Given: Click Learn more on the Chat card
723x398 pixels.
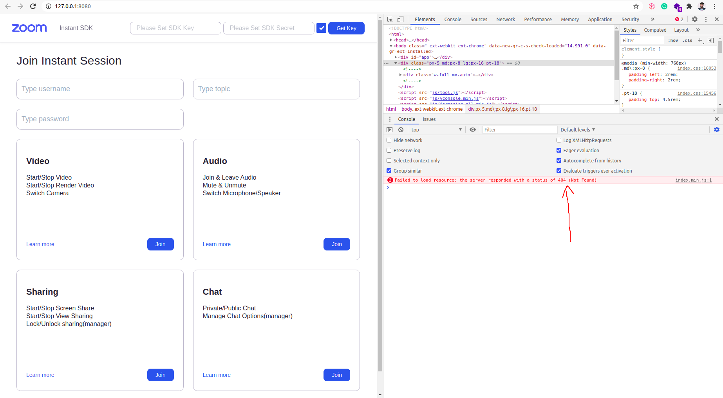Looking at the screenshot, I should coord(217,375).
